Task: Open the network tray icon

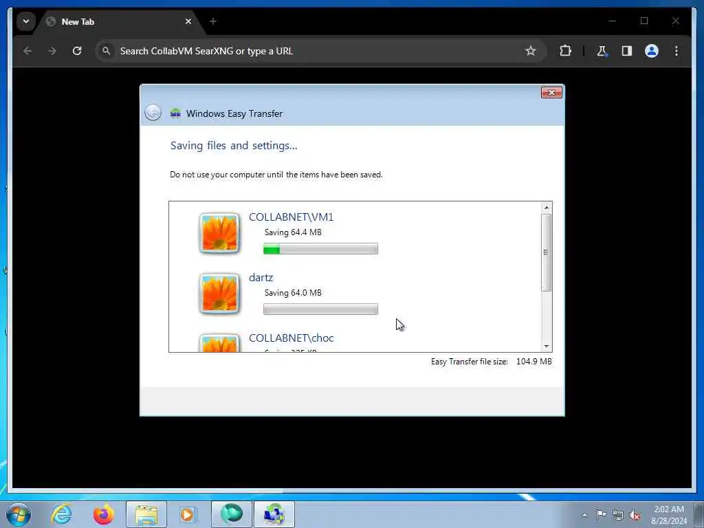Action: coord(618,515)
